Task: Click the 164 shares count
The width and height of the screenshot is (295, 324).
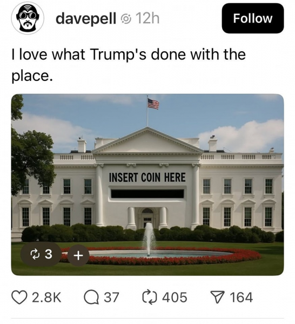Action: coord(242,298)
